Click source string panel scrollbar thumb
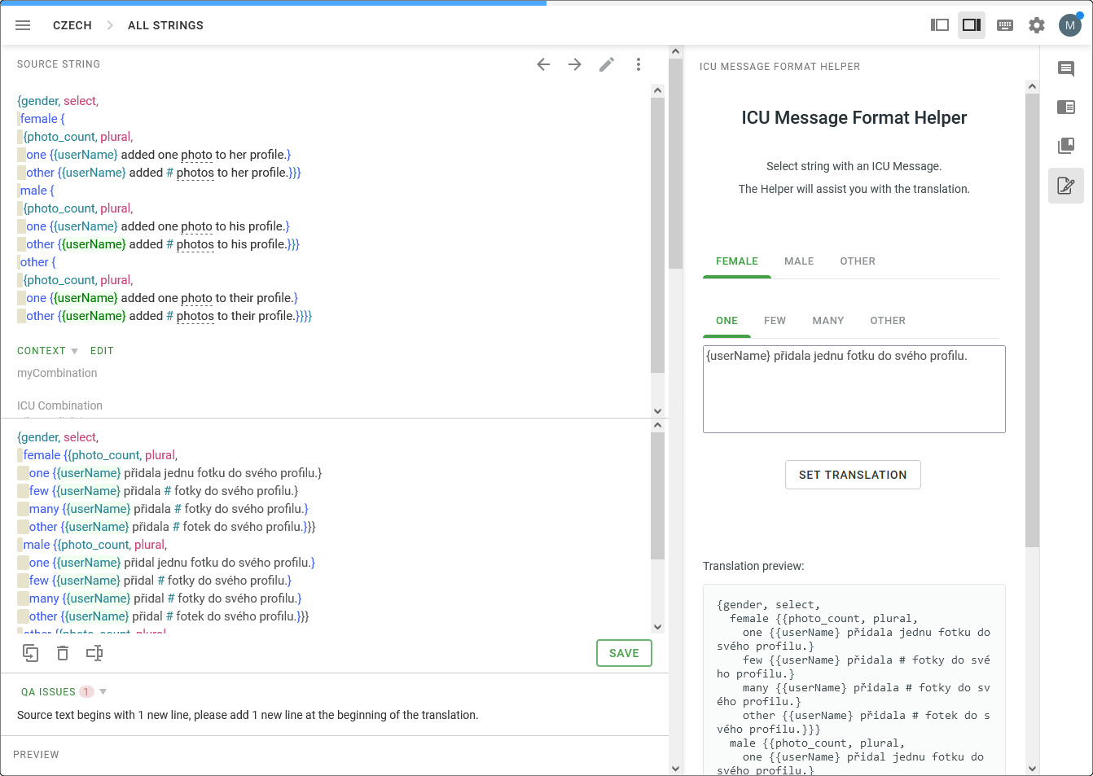This screenshot has width=1093, height=776. coord(658,235)
